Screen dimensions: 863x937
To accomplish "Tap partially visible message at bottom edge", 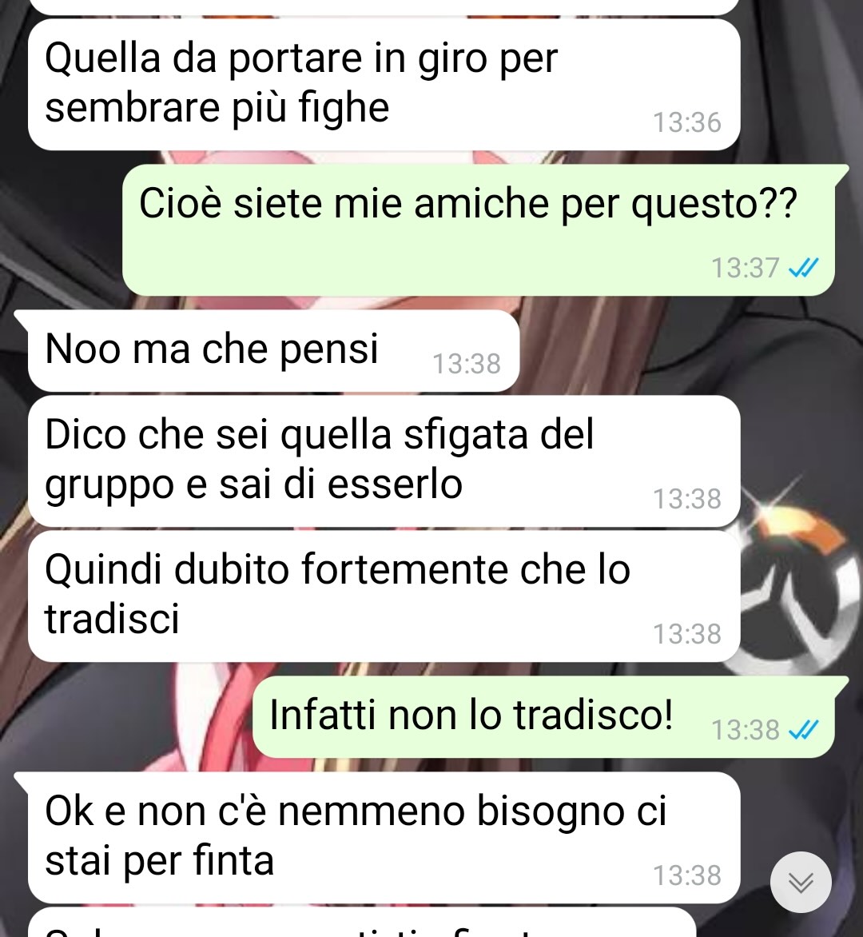I will pos(362,923).
